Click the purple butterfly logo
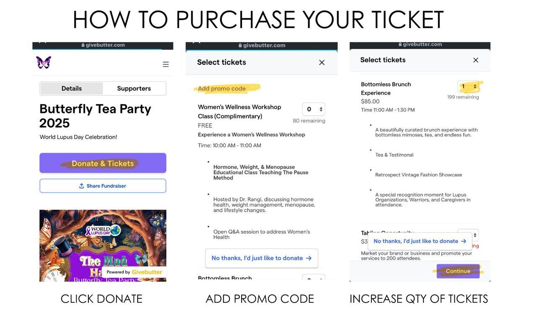Screen dimensions: 541x324 [x=44, y=63]
